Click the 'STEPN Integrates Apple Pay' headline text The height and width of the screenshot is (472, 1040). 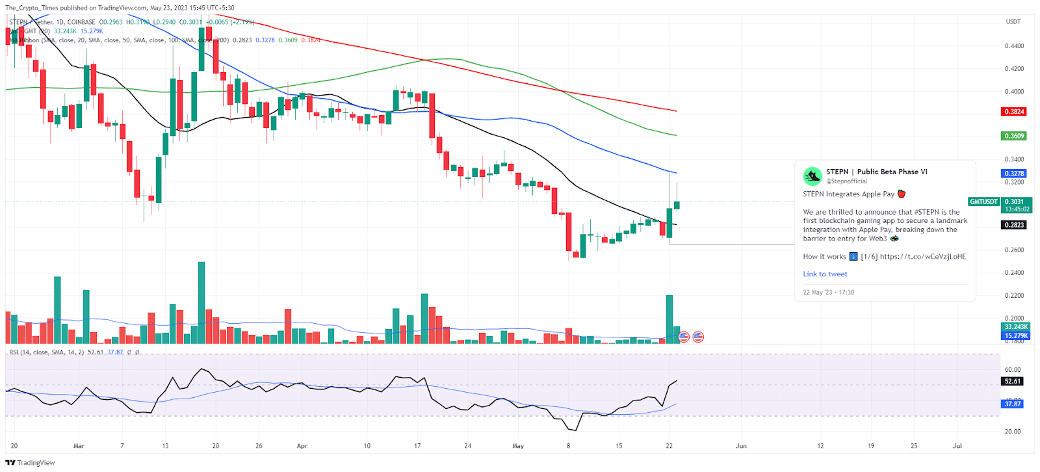[848, 194]
